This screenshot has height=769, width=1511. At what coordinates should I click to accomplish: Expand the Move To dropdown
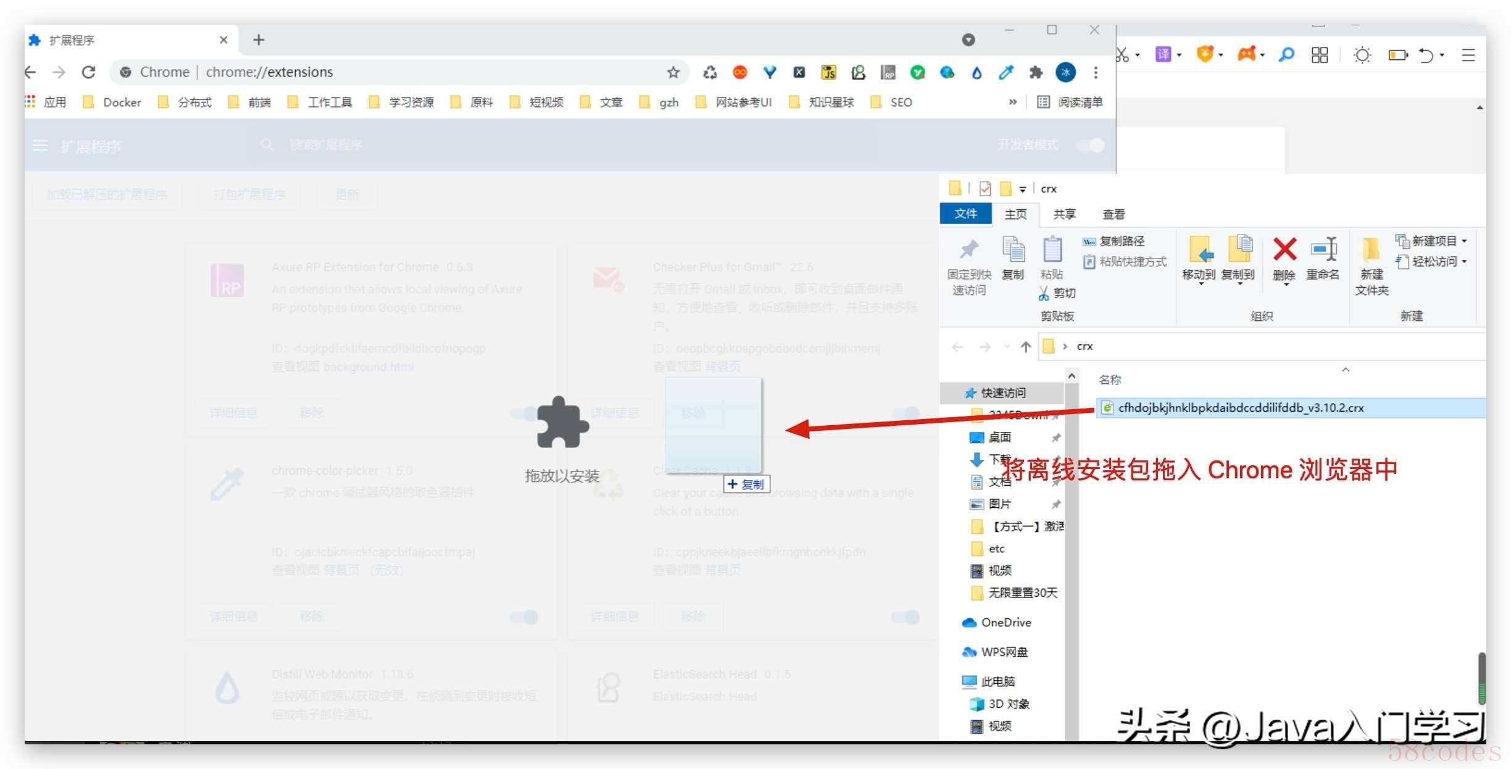click(1201, 283)
